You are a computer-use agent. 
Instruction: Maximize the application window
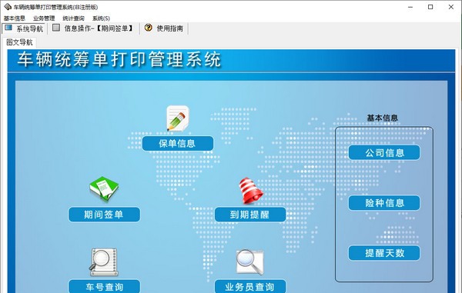tap(430, 7)
